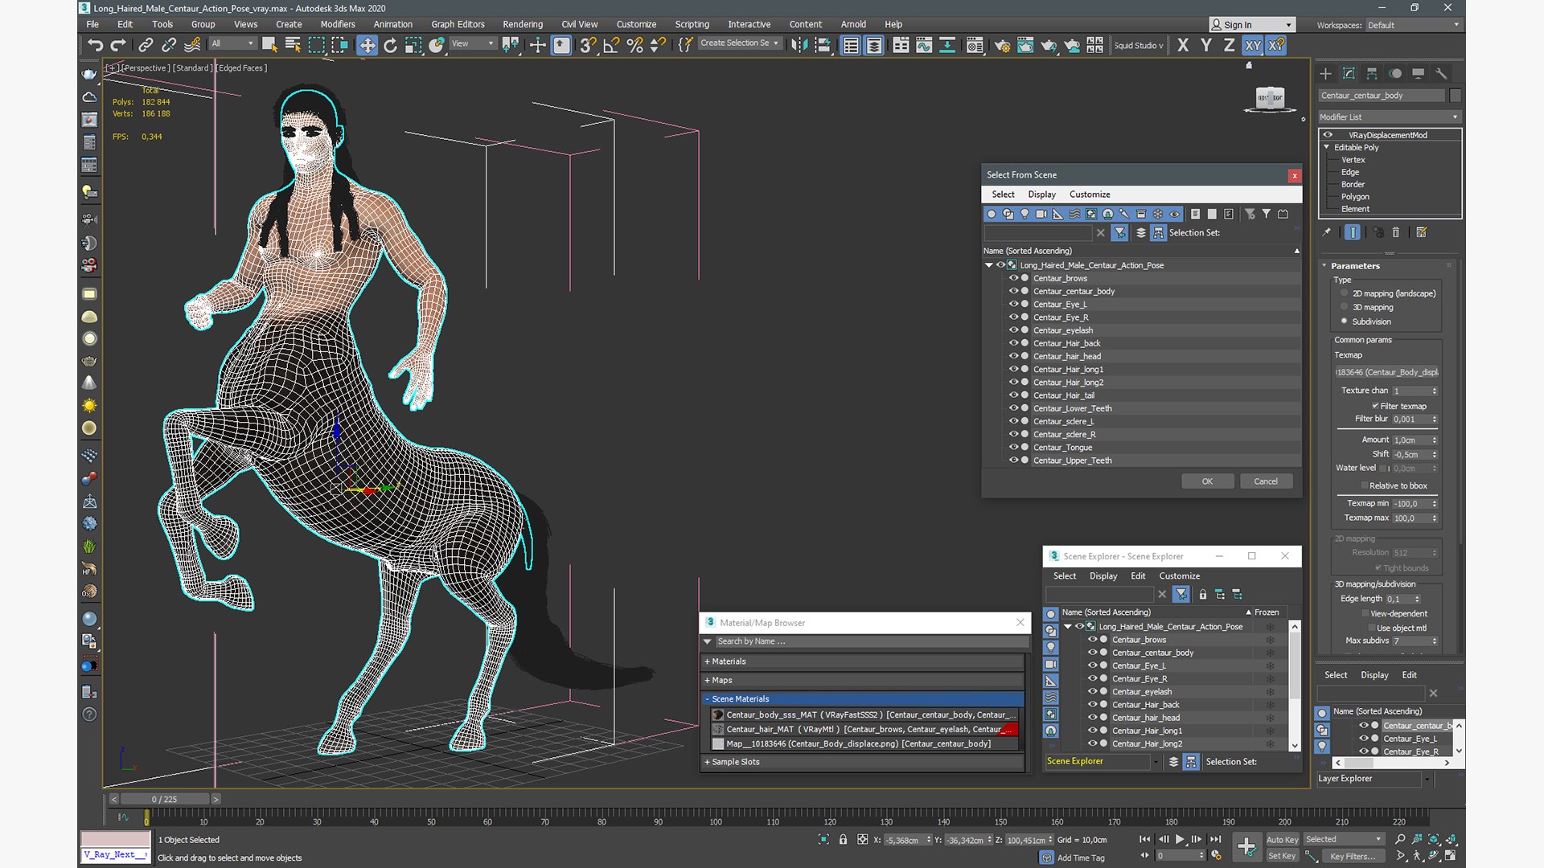
Task: Enable the Relative to bbox checkbox
Action: (x=1365, y=485)
